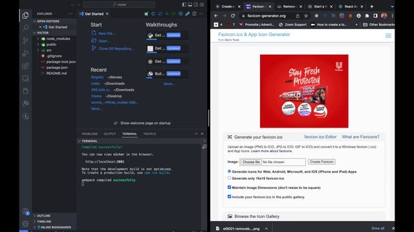Open downloaded file options chevron in Chrome
The width and height of the screenshot is (414, 232).
pyautogui.click(x=267, y=229)
